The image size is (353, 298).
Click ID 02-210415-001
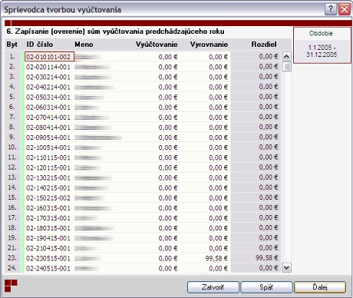[48, 248]
